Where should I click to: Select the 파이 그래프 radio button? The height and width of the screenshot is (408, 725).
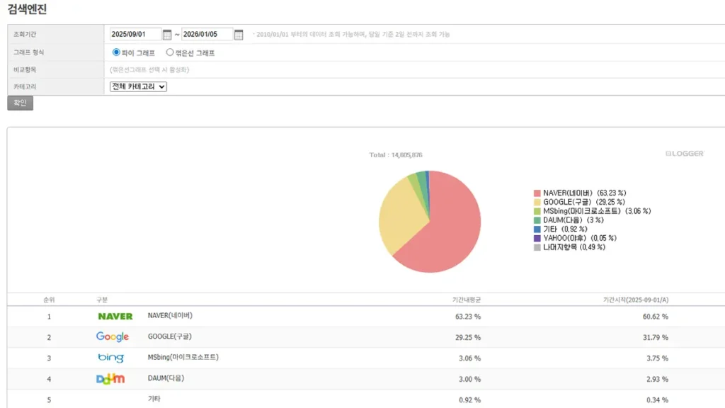coord(115,52)
